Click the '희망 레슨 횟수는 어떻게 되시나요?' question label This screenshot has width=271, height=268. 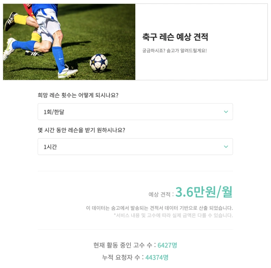[78, 95]
